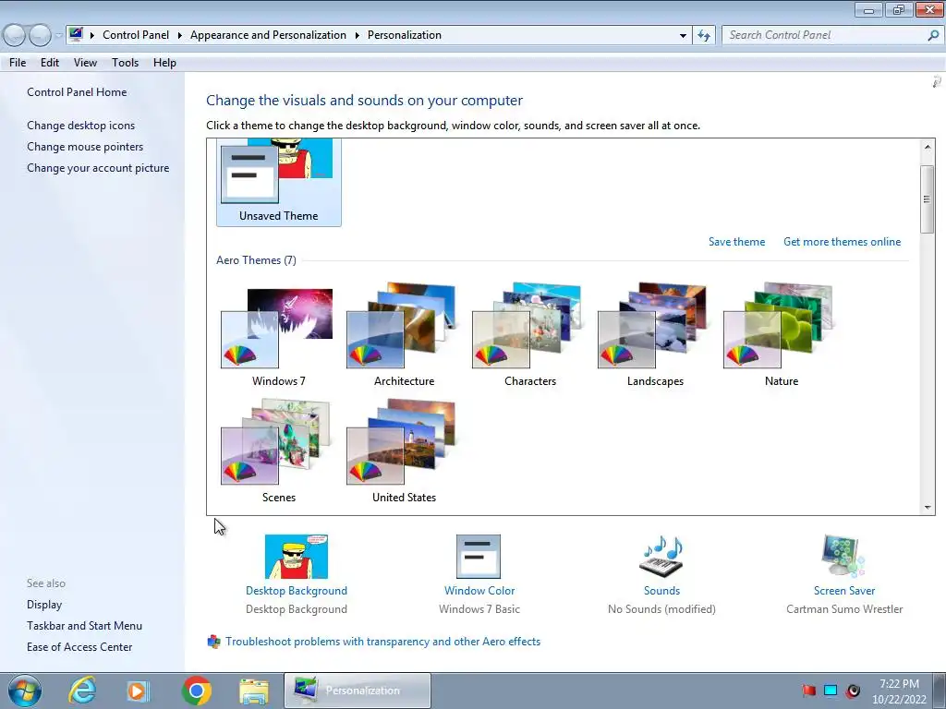Click the Control Panel breadcrumb segment
This screenshot has width=946, height=709.
pos(136,35)
